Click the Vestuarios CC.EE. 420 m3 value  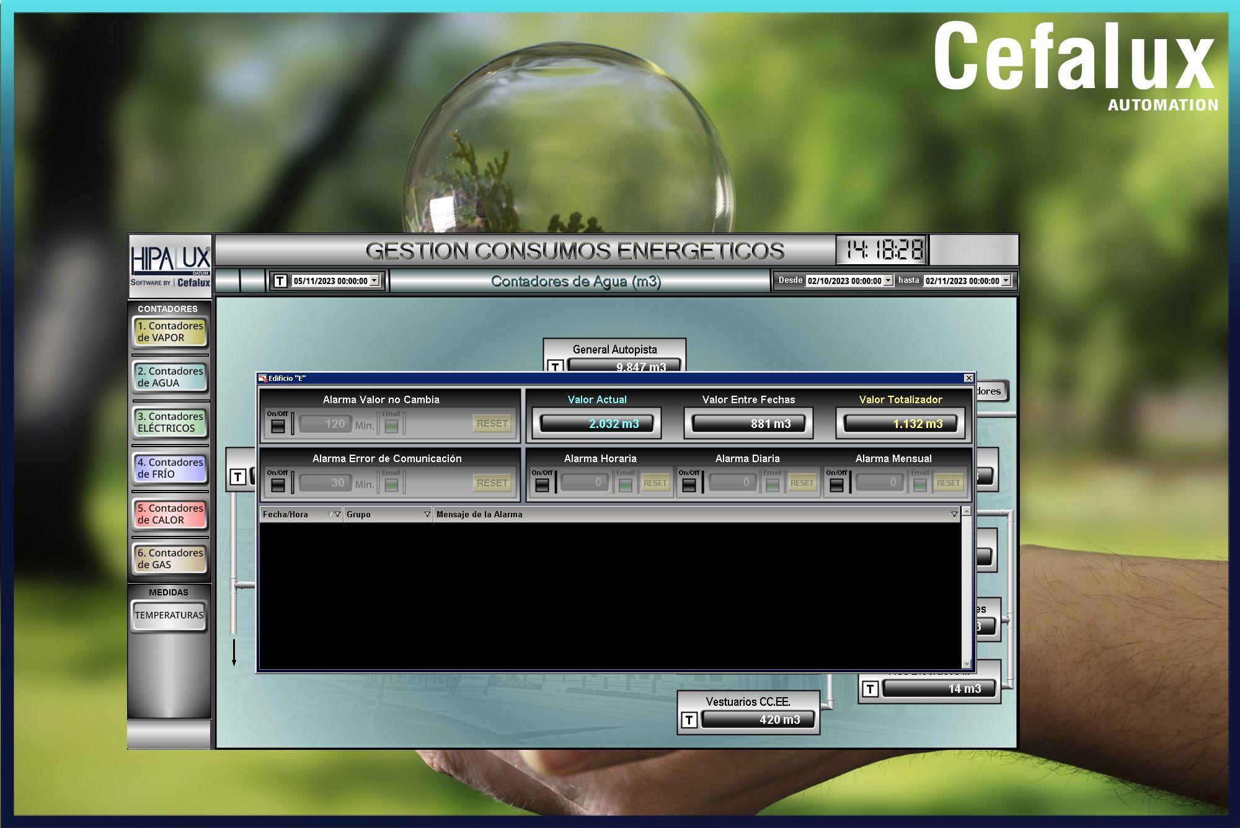tap(758, 720)
